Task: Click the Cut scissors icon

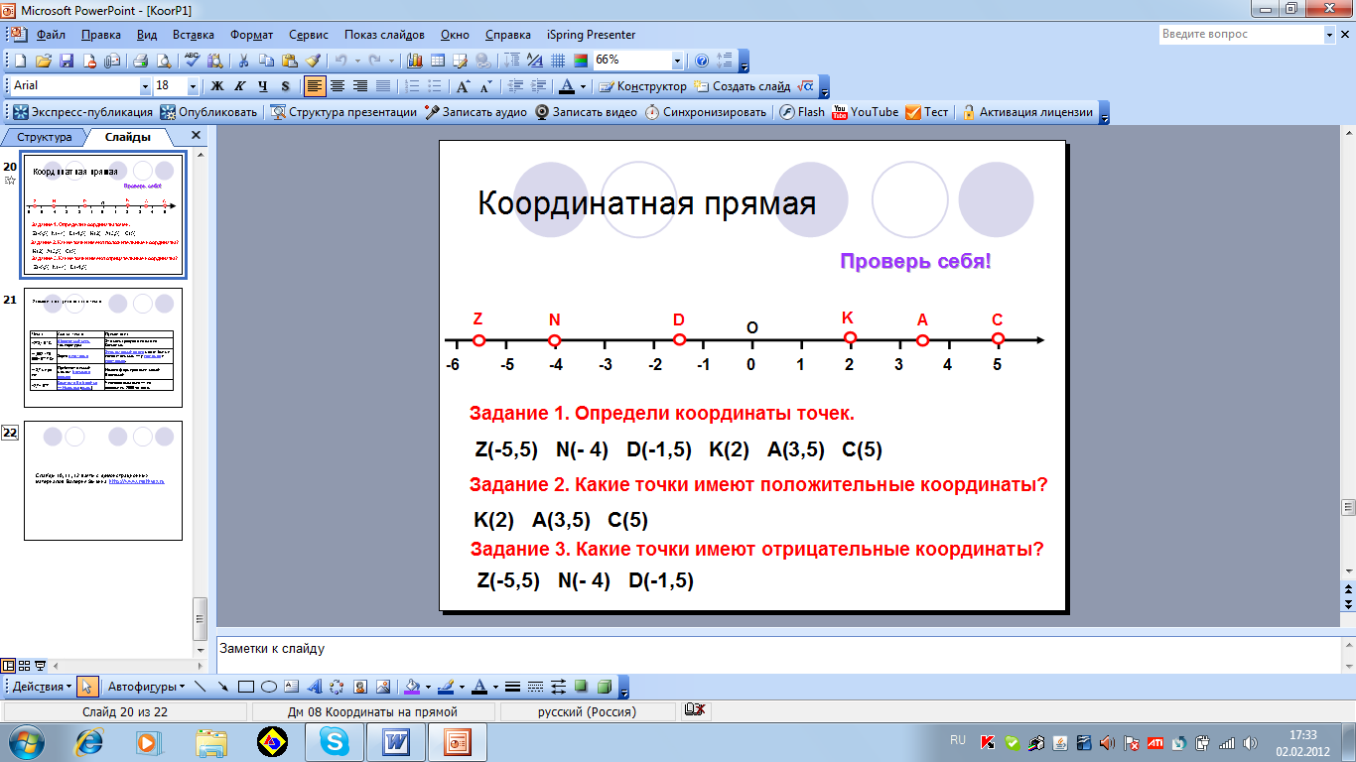Action: pyautogui.click(x=243, y=61)
